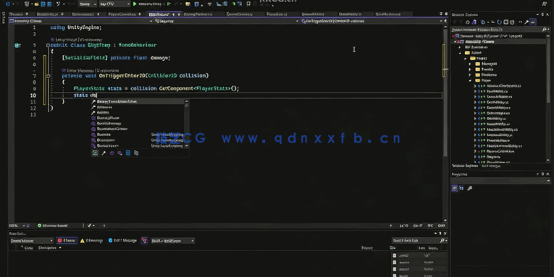Close the active document tab
This screenshot has height=277, width=554.
pos(178,14)
